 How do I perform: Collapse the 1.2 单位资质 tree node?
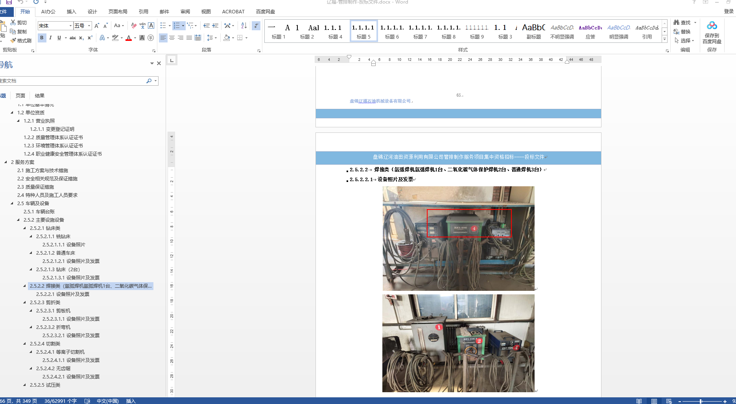[x=12, y=113]
